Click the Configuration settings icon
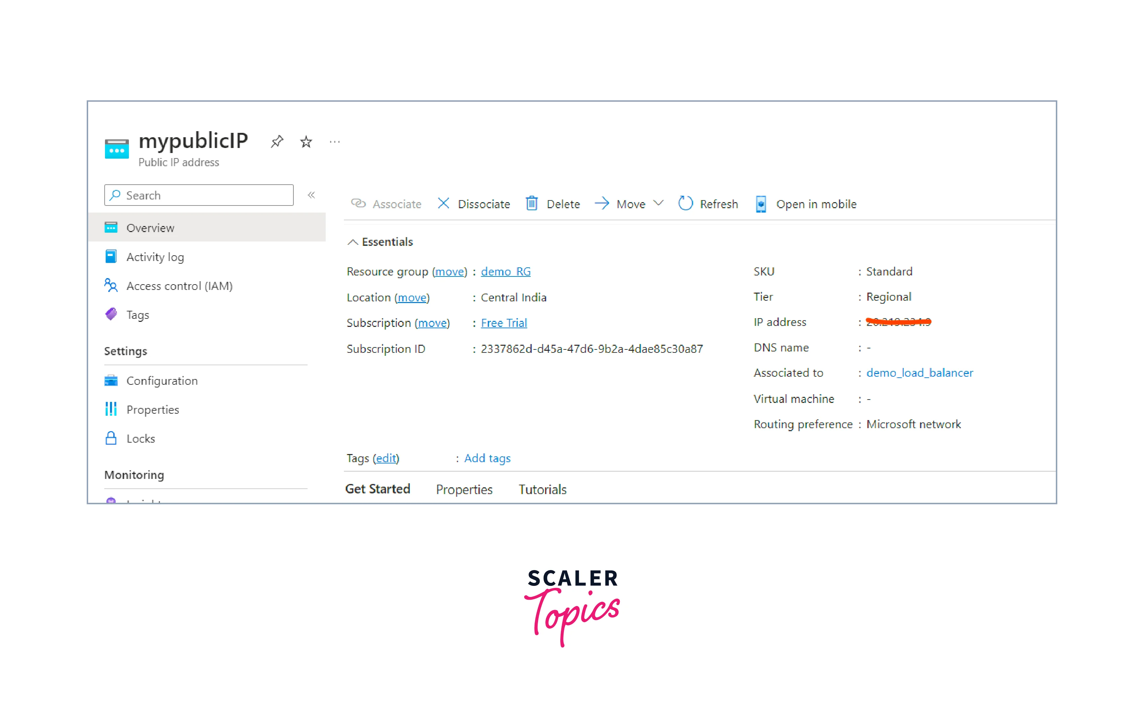 click(112, 380)
